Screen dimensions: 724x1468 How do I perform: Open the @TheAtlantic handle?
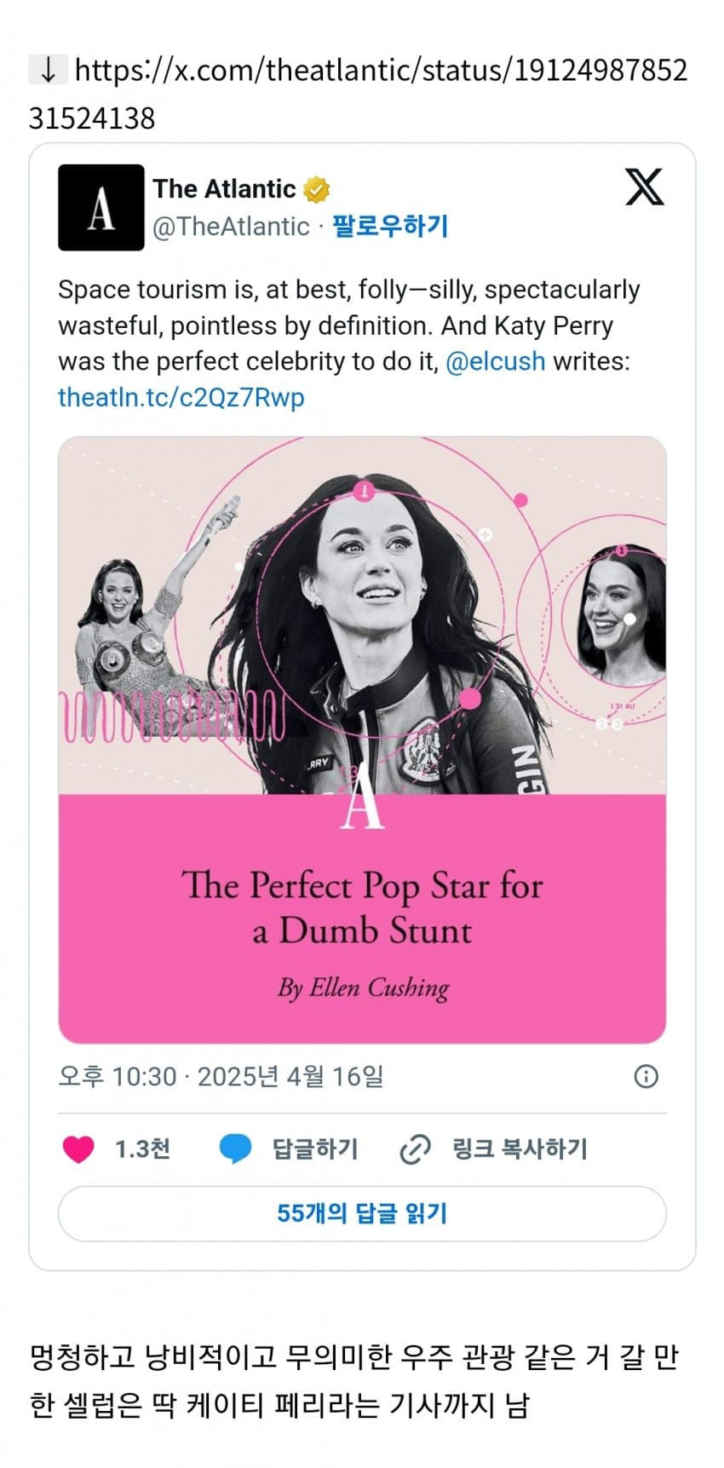[231, 227]
